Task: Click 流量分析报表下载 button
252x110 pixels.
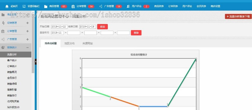Action: tap(238, 16)
